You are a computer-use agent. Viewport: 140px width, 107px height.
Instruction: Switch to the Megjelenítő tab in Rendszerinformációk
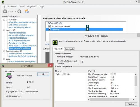pos(58,49)
